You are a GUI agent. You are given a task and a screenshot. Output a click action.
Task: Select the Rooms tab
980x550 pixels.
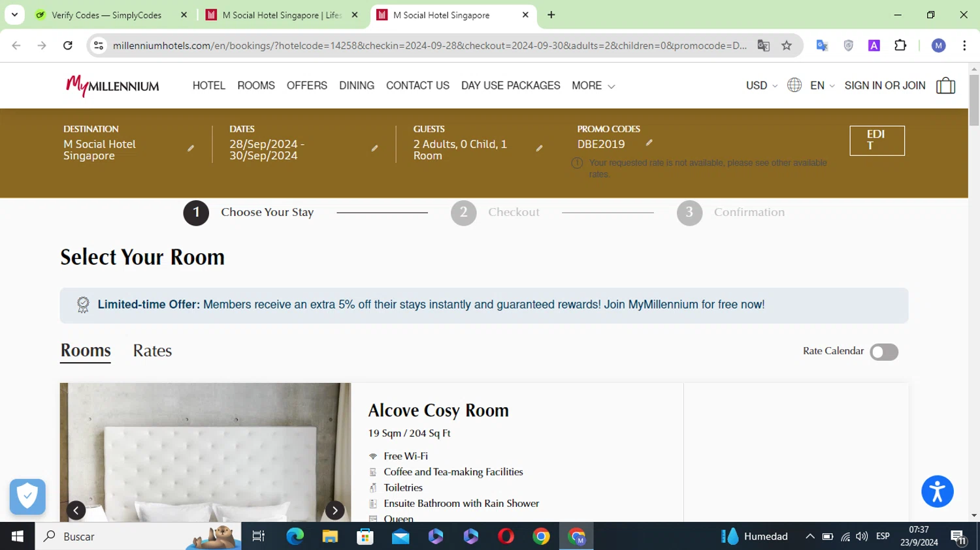pyautogui.click(x=86, y=351)
